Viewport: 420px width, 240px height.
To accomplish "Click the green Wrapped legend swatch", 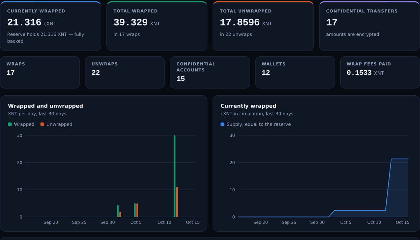I will (x=10, y=124).
